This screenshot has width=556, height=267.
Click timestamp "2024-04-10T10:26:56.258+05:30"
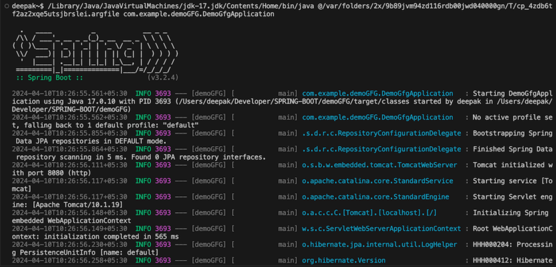point(70,260)
